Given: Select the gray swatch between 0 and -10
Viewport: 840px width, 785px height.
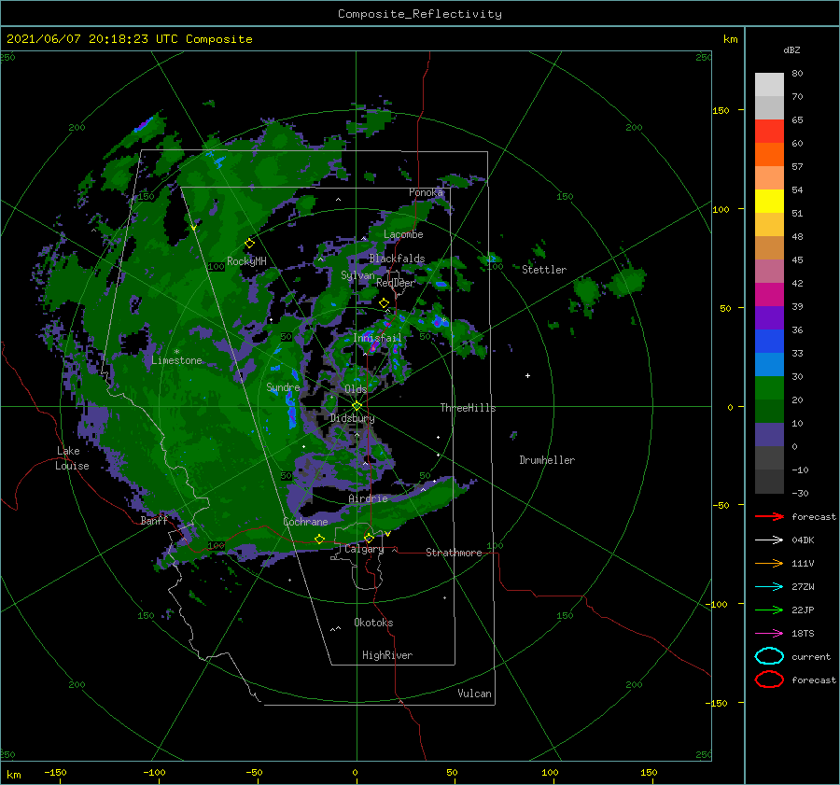Looking at the screenshot, I should coord(769,458).
